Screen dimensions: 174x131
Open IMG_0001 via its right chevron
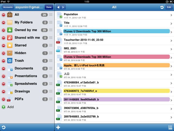pos(171,49)
